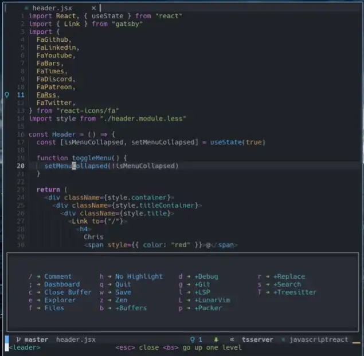Image resolution: width=364 pixels, height=356 pixels.
Task: Click the git branch icon beside master
Action: point(18,340)
